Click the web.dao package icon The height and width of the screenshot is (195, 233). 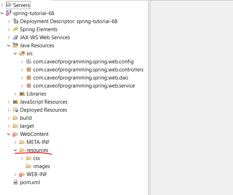29,77
